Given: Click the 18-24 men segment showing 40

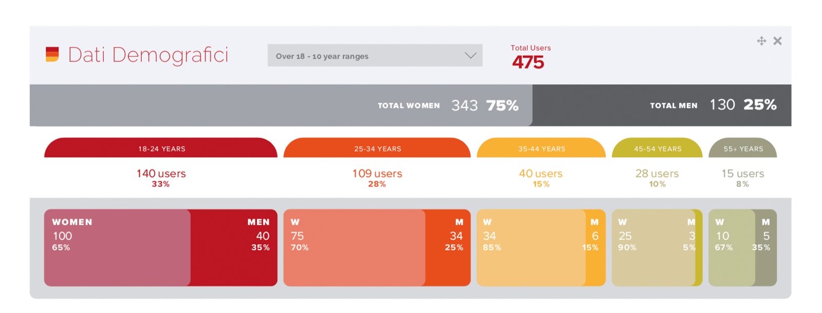Looking at the screenshot, I should pyautogui.click(x=234, y=247).
